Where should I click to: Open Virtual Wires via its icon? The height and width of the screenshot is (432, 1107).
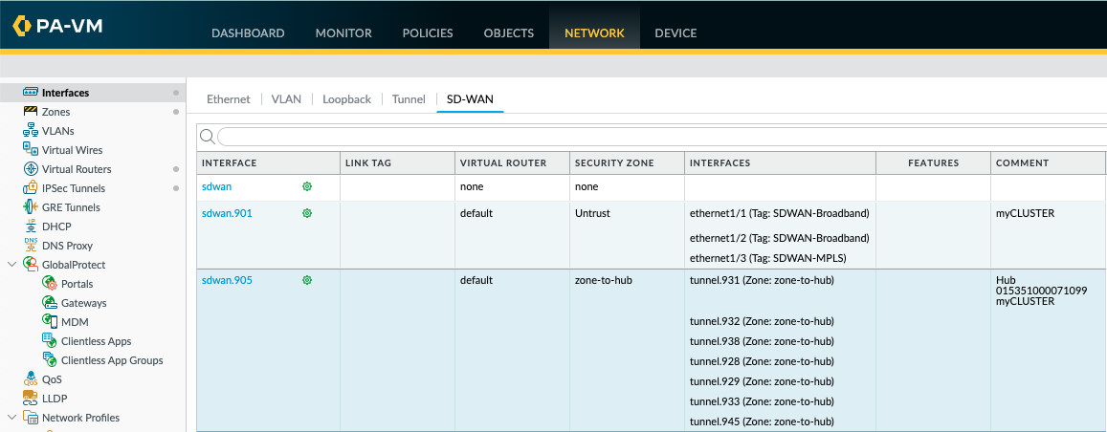click(x=31, y=150)
